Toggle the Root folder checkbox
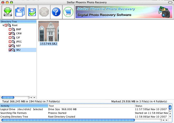This screenshot has height=123, width=174. click(6, 25)
